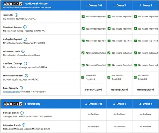159x133 pixels.
Task: Click the Damage Brands info icon
Action: [22, 113]
